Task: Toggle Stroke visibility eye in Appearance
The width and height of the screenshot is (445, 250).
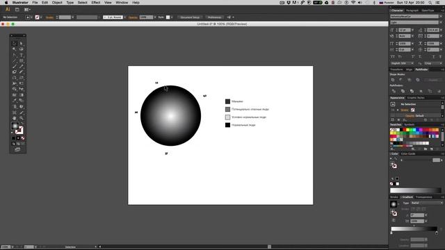Action: click(393, 110)
